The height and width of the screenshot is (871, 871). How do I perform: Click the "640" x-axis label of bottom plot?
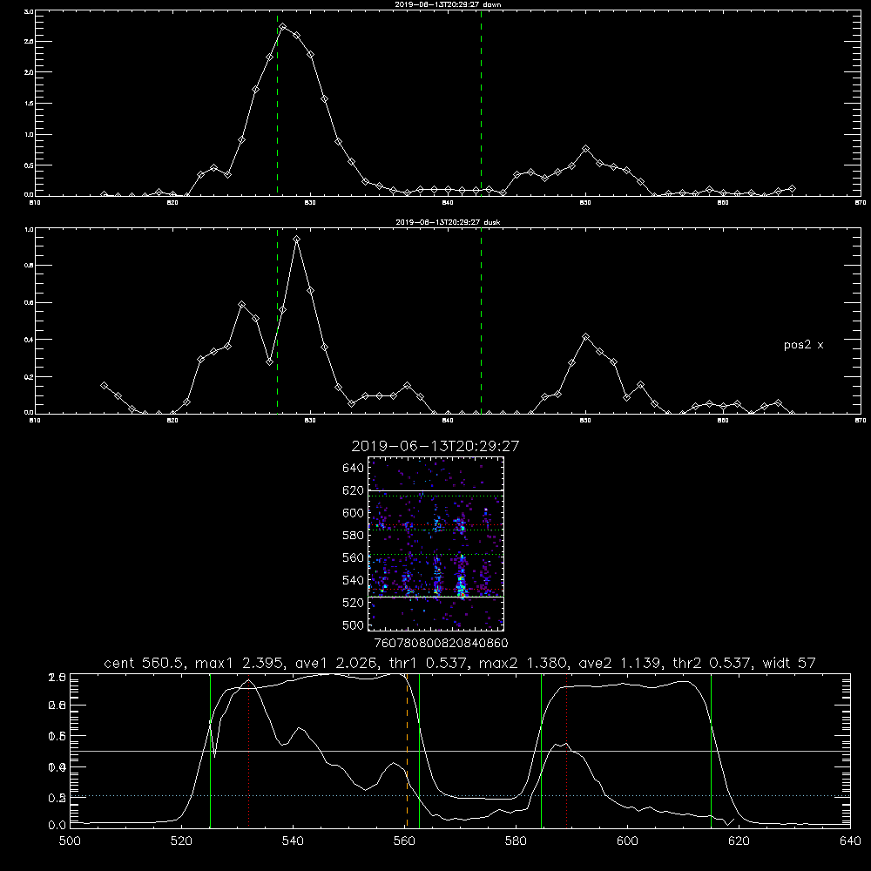click(850, 841)
